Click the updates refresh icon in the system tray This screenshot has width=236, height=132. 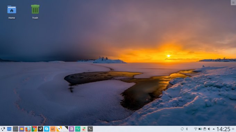coord(182,129)
